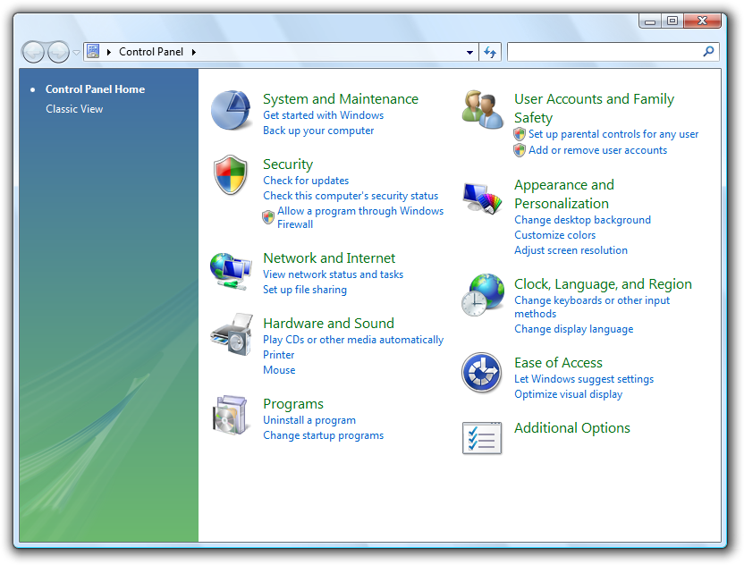Expand the arrow after Control Panel breadcrumb
This screenshot has width=744, height=565.
(193, 52)
